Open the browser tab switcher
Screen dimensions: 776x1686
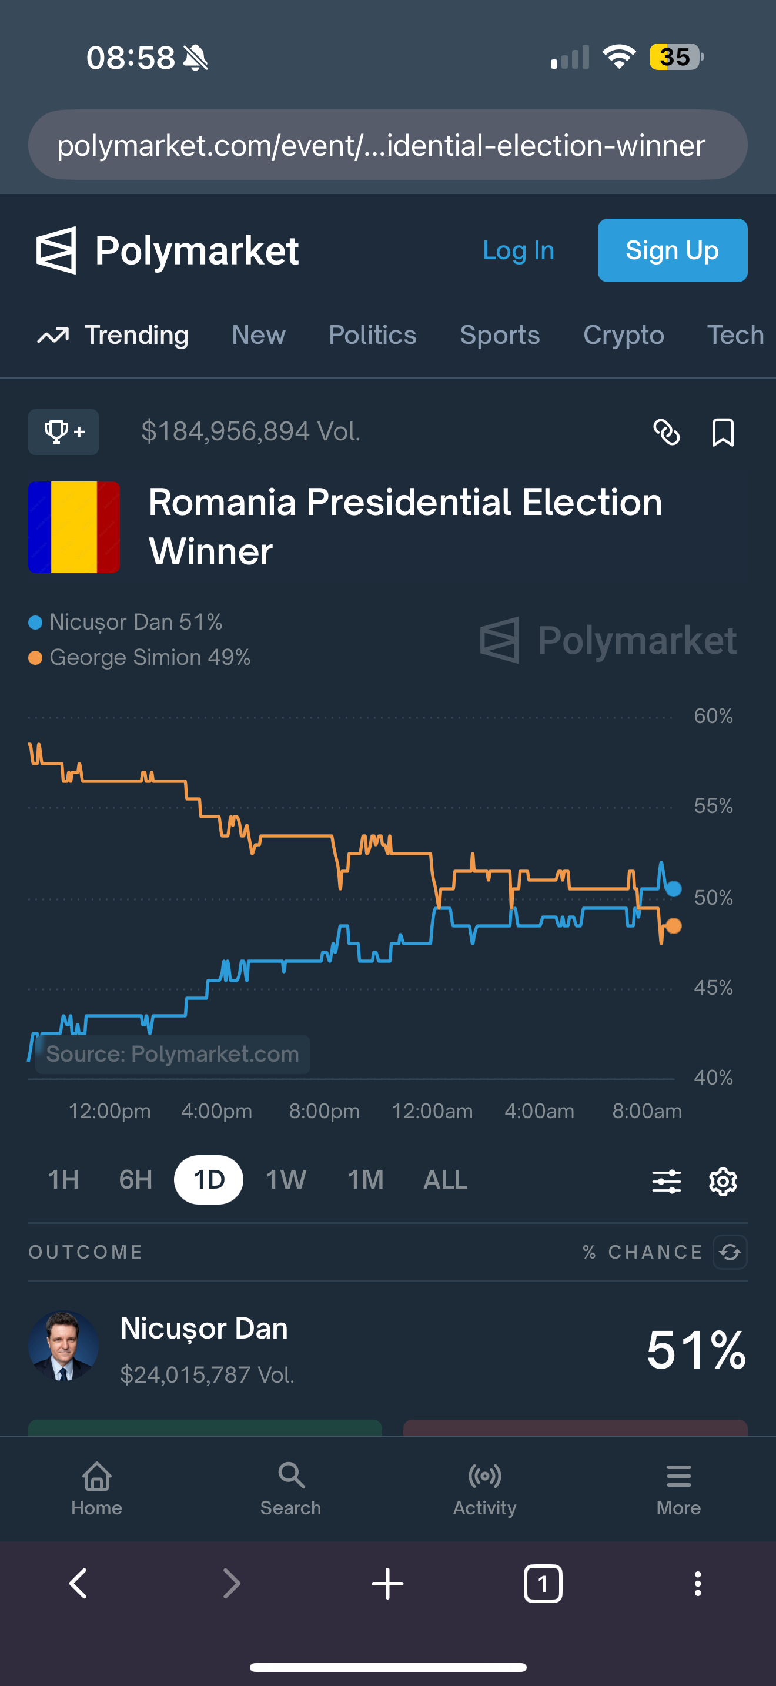pos(543,1584)
